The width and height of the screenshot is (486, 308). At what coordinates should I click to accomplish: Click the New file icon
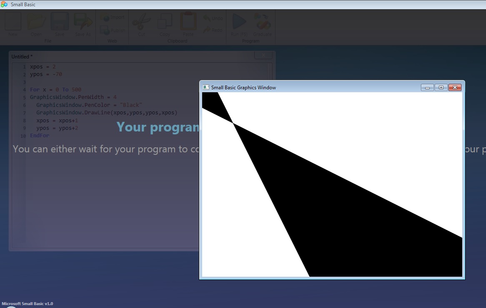pyautogui.click(x=13, y=23)
